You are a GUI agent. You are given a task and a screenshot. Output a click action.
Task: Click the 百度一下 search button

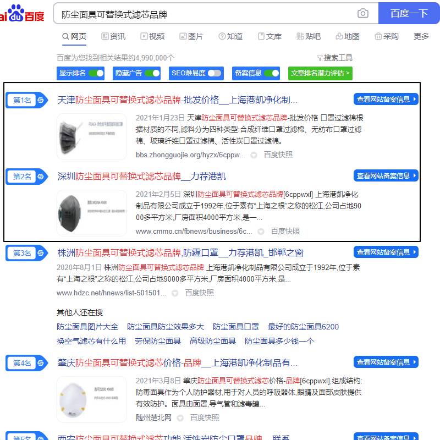[409, 13]
